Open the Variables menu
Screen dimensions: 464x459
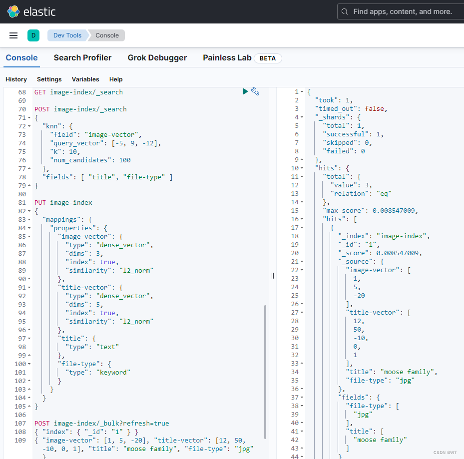click(x=85, y=79)
